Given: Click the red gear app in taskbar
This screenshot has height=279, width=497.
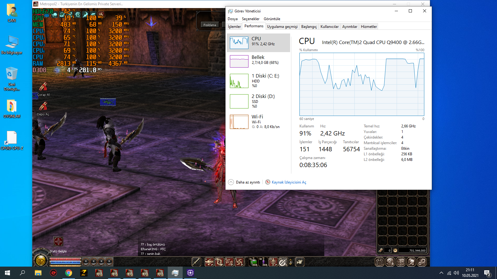Looking at the screenshot, I should (x=53, y=273).
